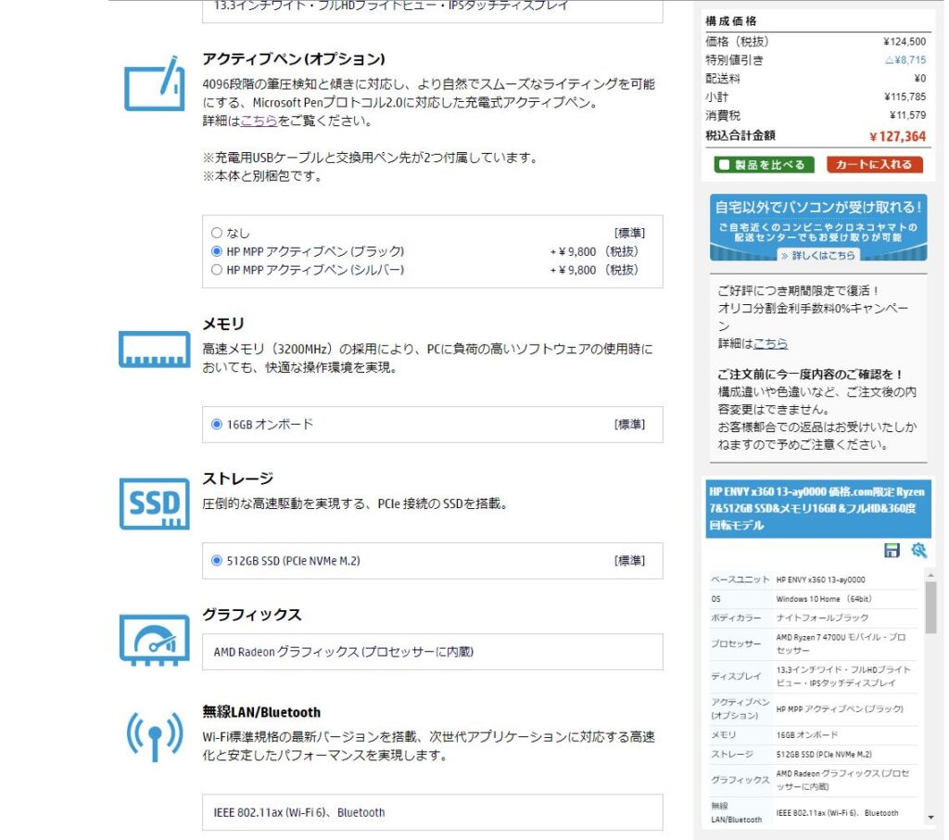Click the active pen tablet icon
The width and height of the screenshot is (949, 840).
click(155, 83)
